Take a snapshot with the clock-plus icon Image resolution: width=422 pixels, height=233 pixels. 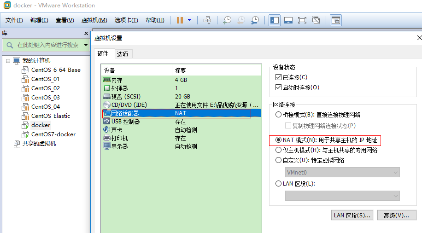click(x=227, y=20)
